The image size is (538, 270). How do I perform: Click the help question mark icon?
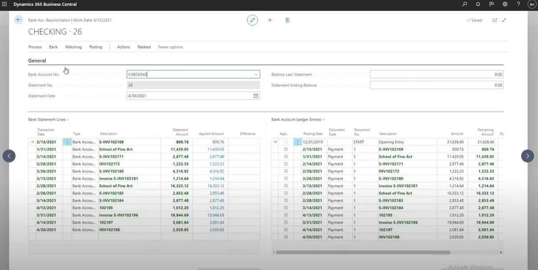tap(518, 4)
